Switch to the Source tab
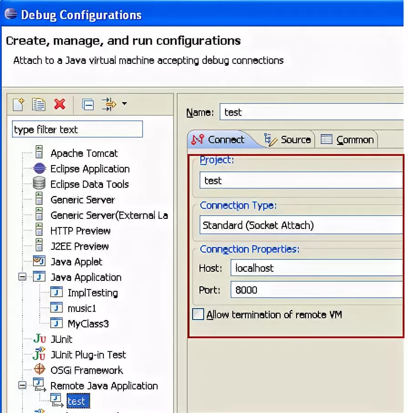 (287, 139)
